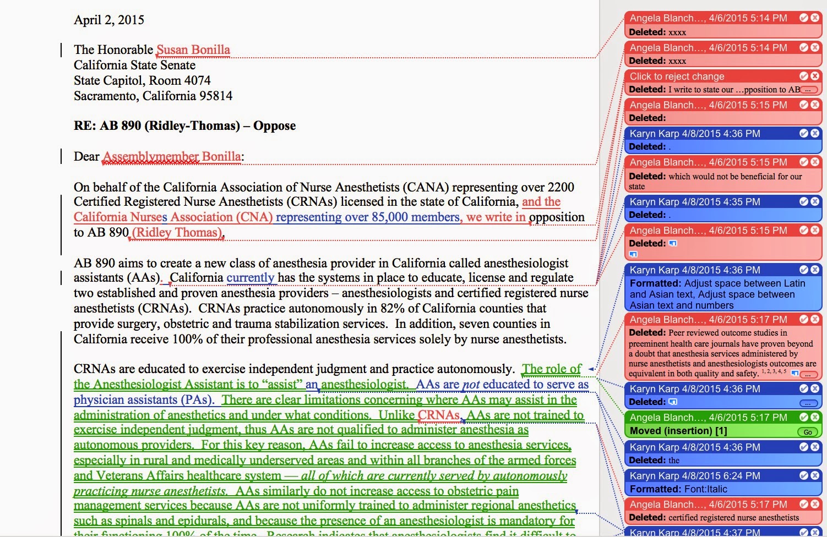
Task: Click bold line 'RE: AB 890 (Ridley-Thomas) – Oppose'
Action: pos(185,125)
